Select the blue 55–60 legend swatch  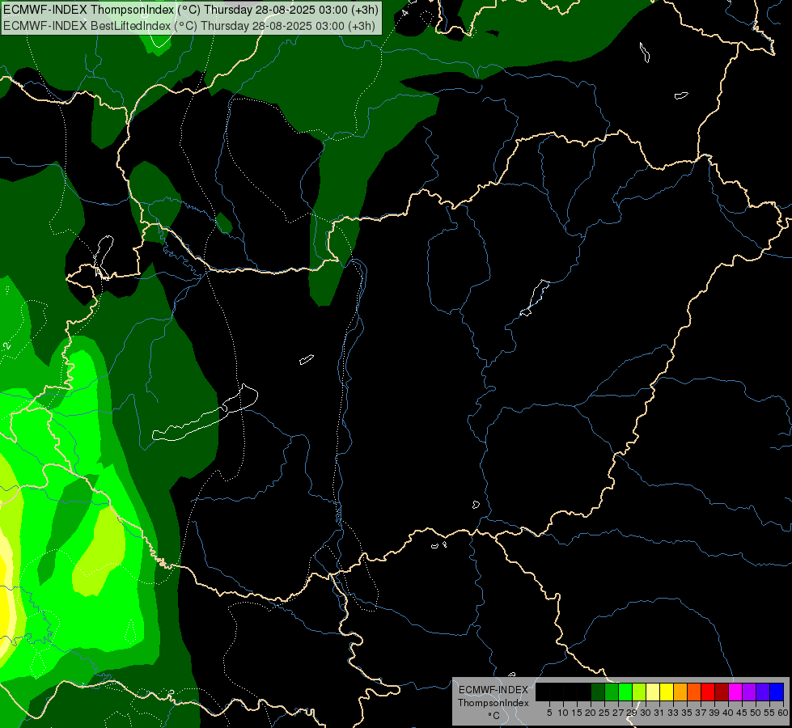click(777, 692)
